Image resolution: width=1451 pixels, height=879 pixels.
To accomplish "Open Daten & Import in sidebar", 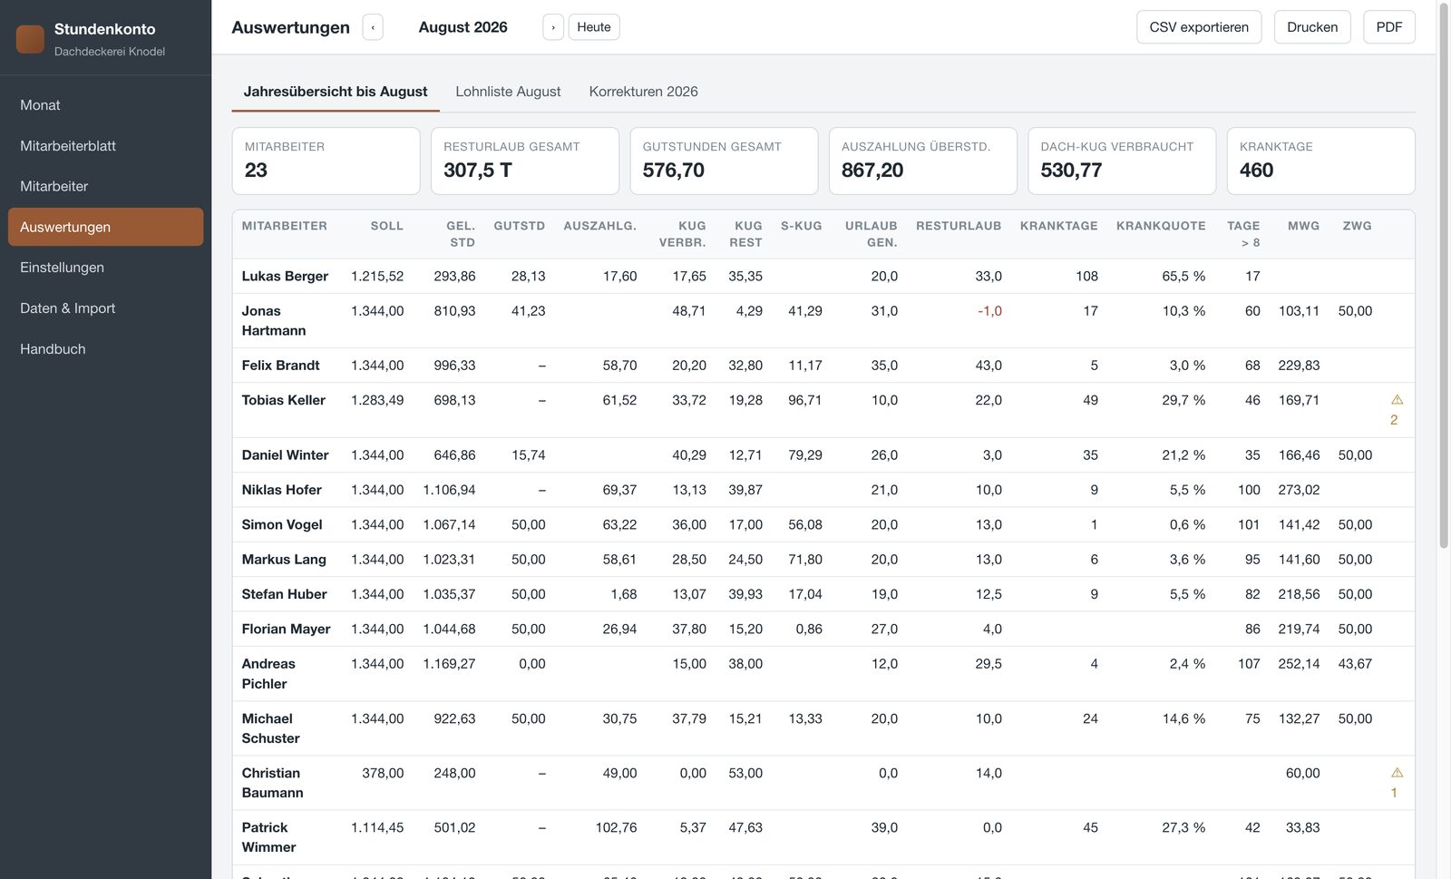I will click(105, 308).
